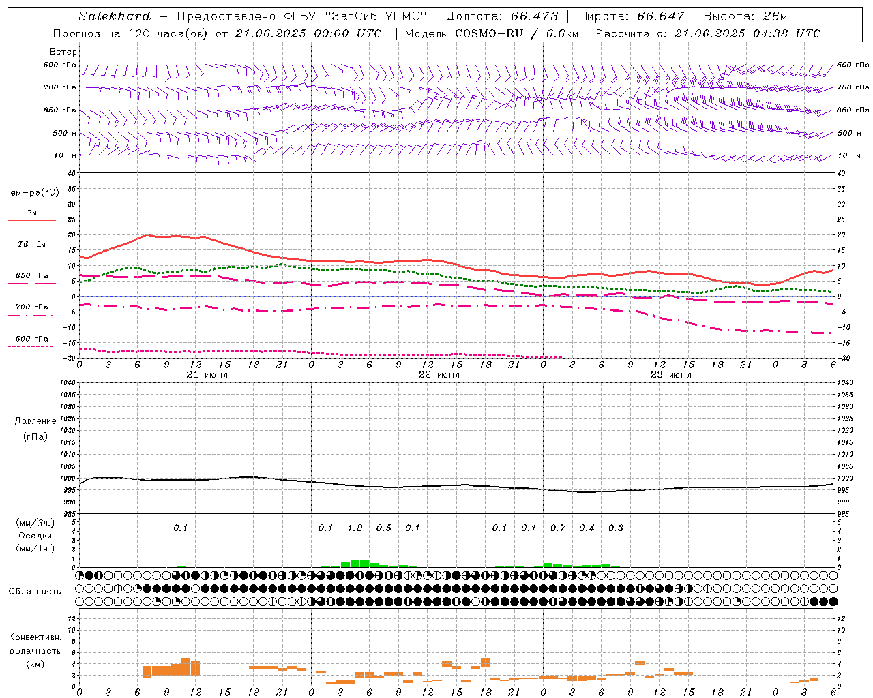Click the dash-dot 700 гПа legend line sample
Screen dimensions: 873x698
tap(31, 315)
